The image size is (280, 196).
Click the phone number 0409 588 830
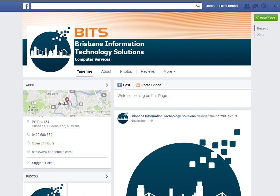[x=42, y=135]
